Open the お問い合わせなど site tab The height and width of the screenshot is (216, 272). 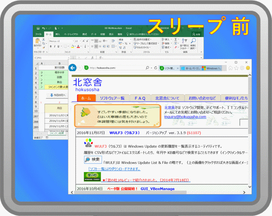click(202, 98)
